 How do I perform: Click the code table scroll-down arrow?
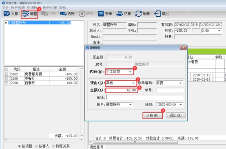[x=82, y=136]
